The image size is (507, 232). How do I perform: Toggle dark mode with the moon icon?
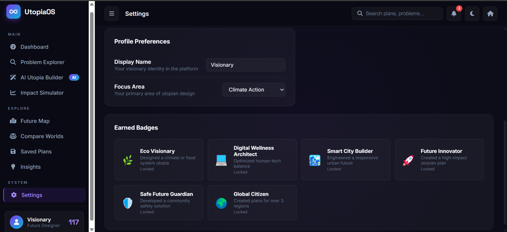[x=472, y=14]
